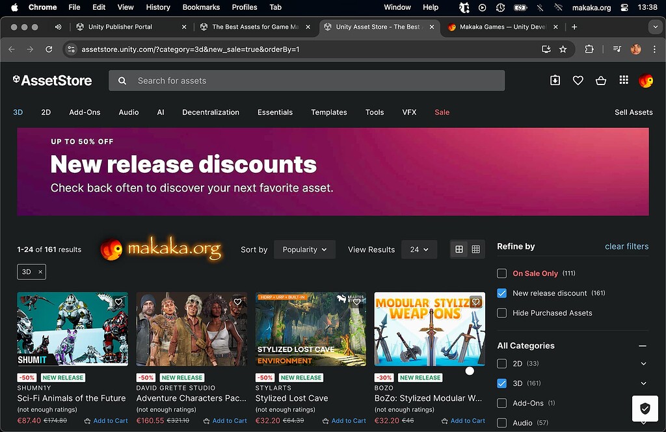Screen dimensions: 666x432
Task: Open the download manager icon in the Asset Store header
Action: [x=555, y=80]
